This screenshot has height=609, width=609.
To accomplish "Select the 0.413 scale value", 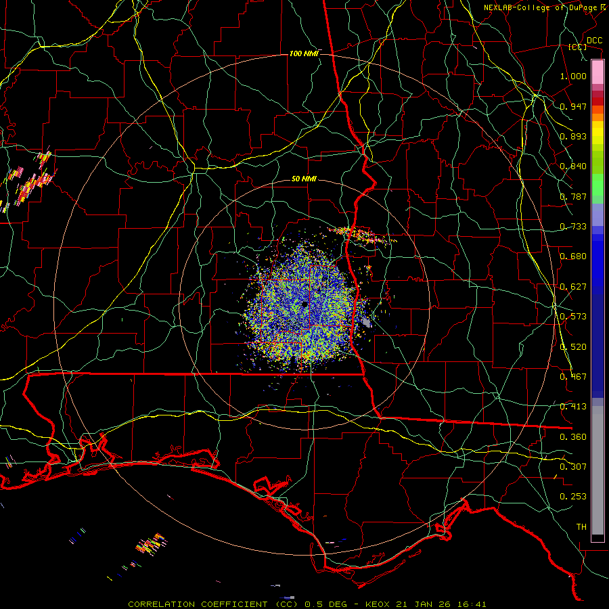I will [573, 407].
